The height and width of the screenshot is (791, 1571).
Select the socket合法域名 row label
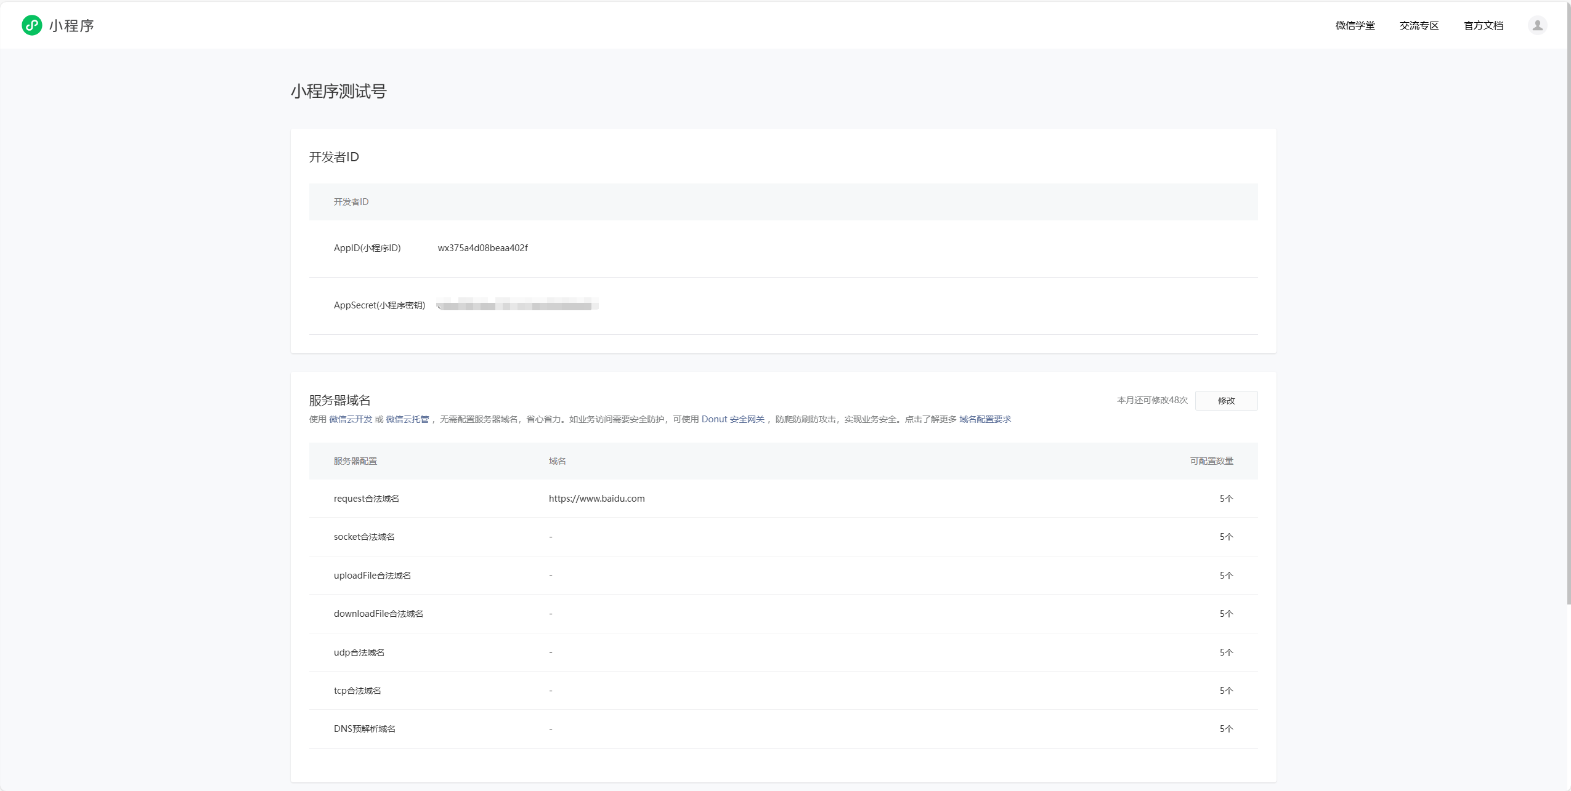point(364,537)
